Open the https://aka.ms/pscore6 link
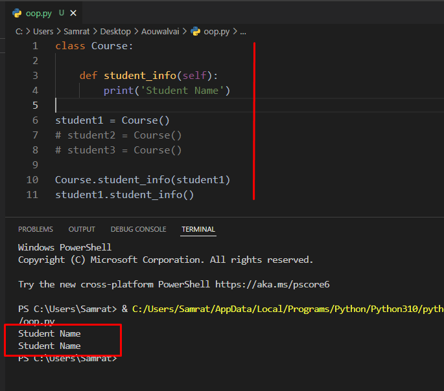The height and width of the screenshot is (391, 444). pos(272,284)
